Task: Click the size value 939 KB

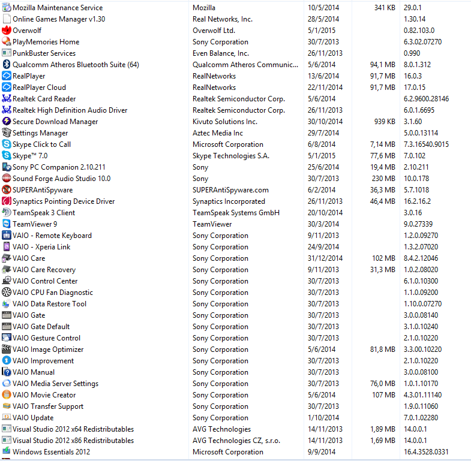Action: coord(385,122)
